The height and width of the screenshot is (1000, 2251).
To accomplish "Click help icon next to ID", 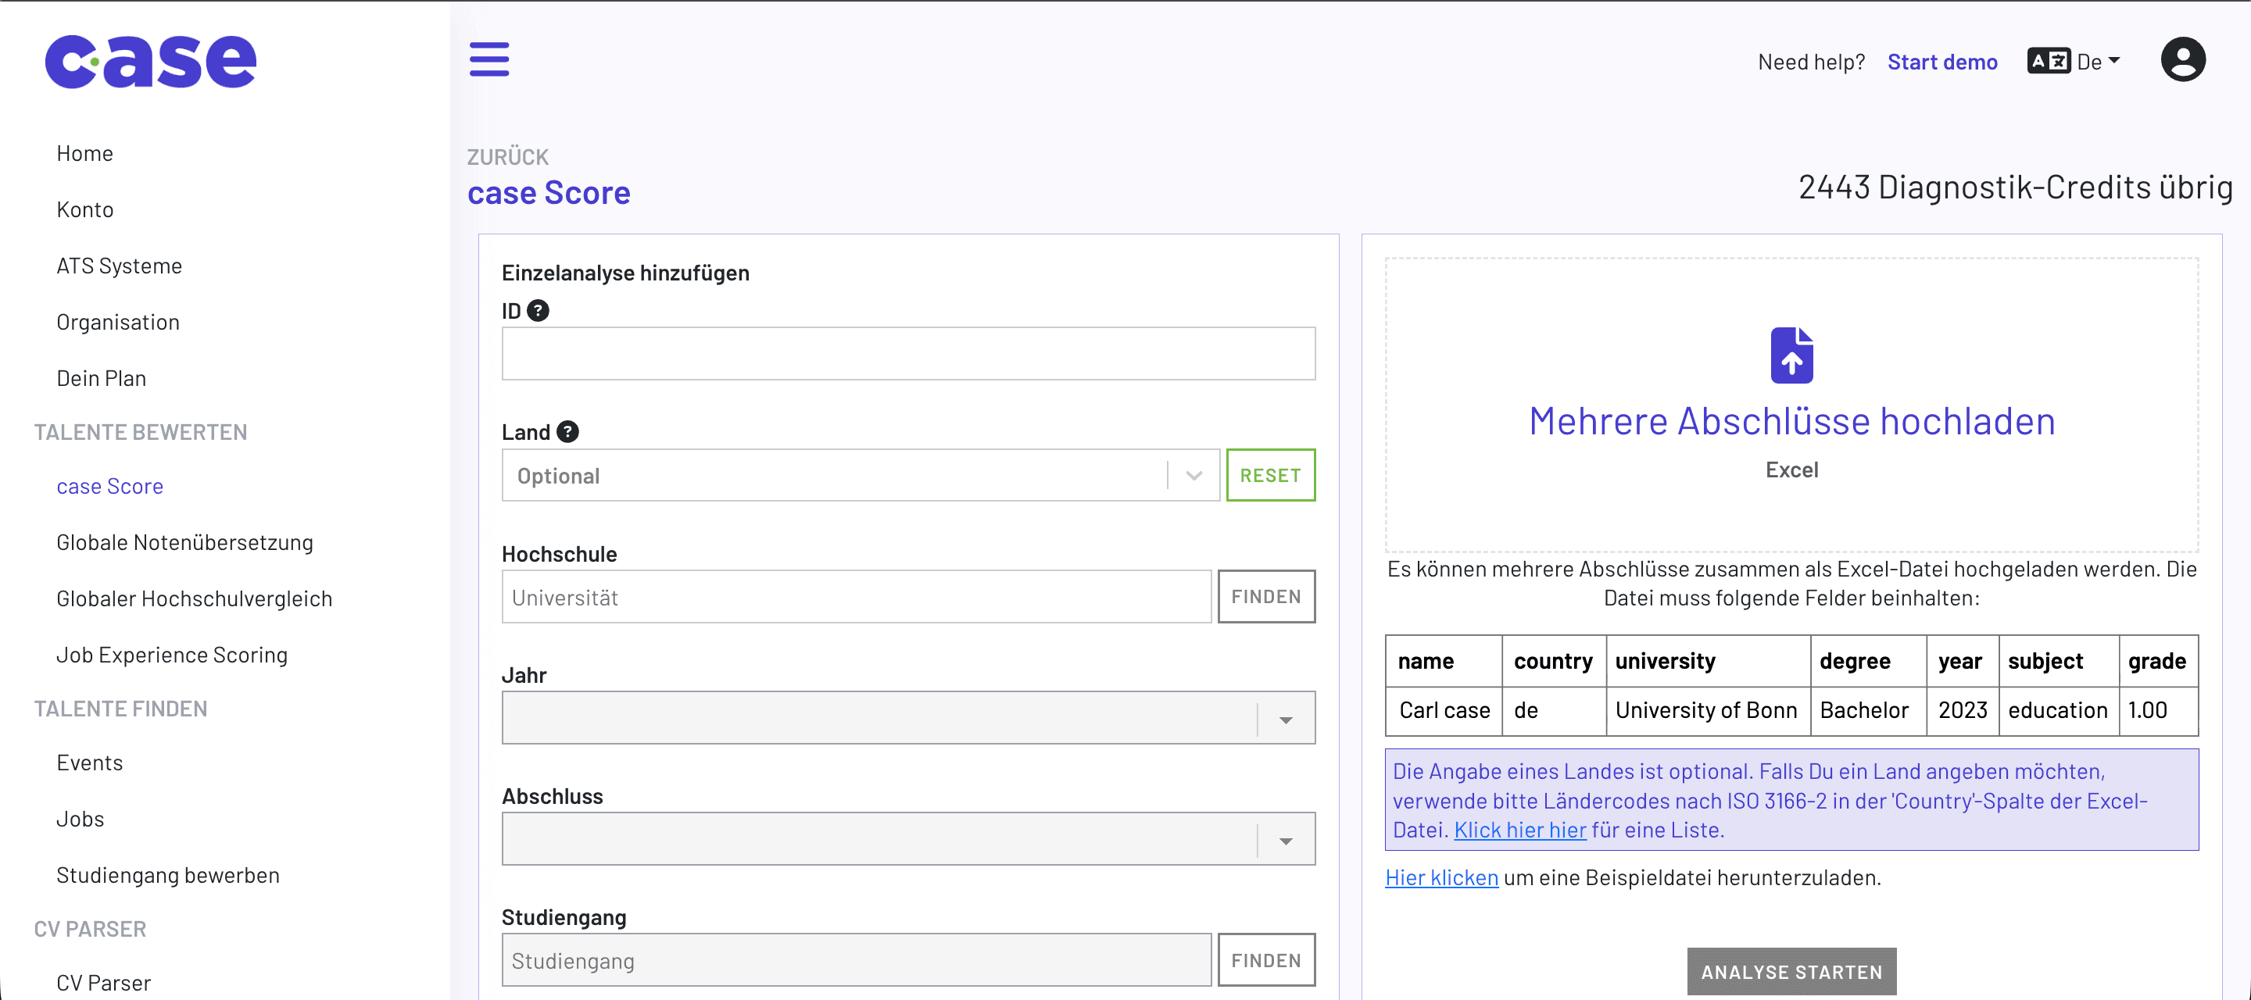I will 539,311.
